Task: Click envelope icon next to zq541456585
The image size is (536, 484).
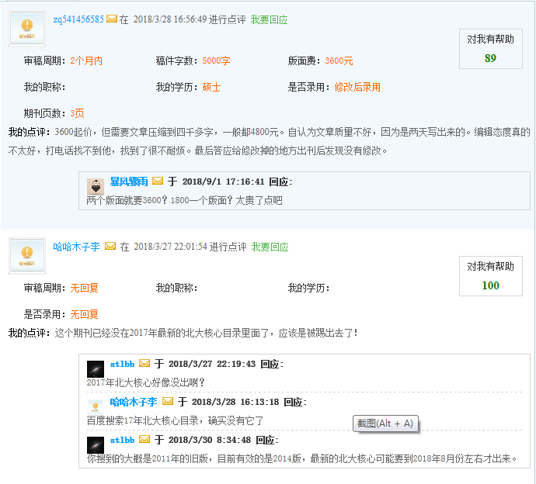Action: coord(111,19)
